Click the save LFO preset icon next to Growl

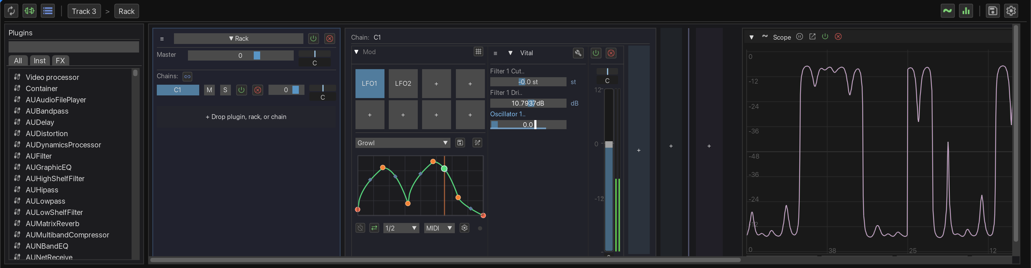tap(460, 143)
